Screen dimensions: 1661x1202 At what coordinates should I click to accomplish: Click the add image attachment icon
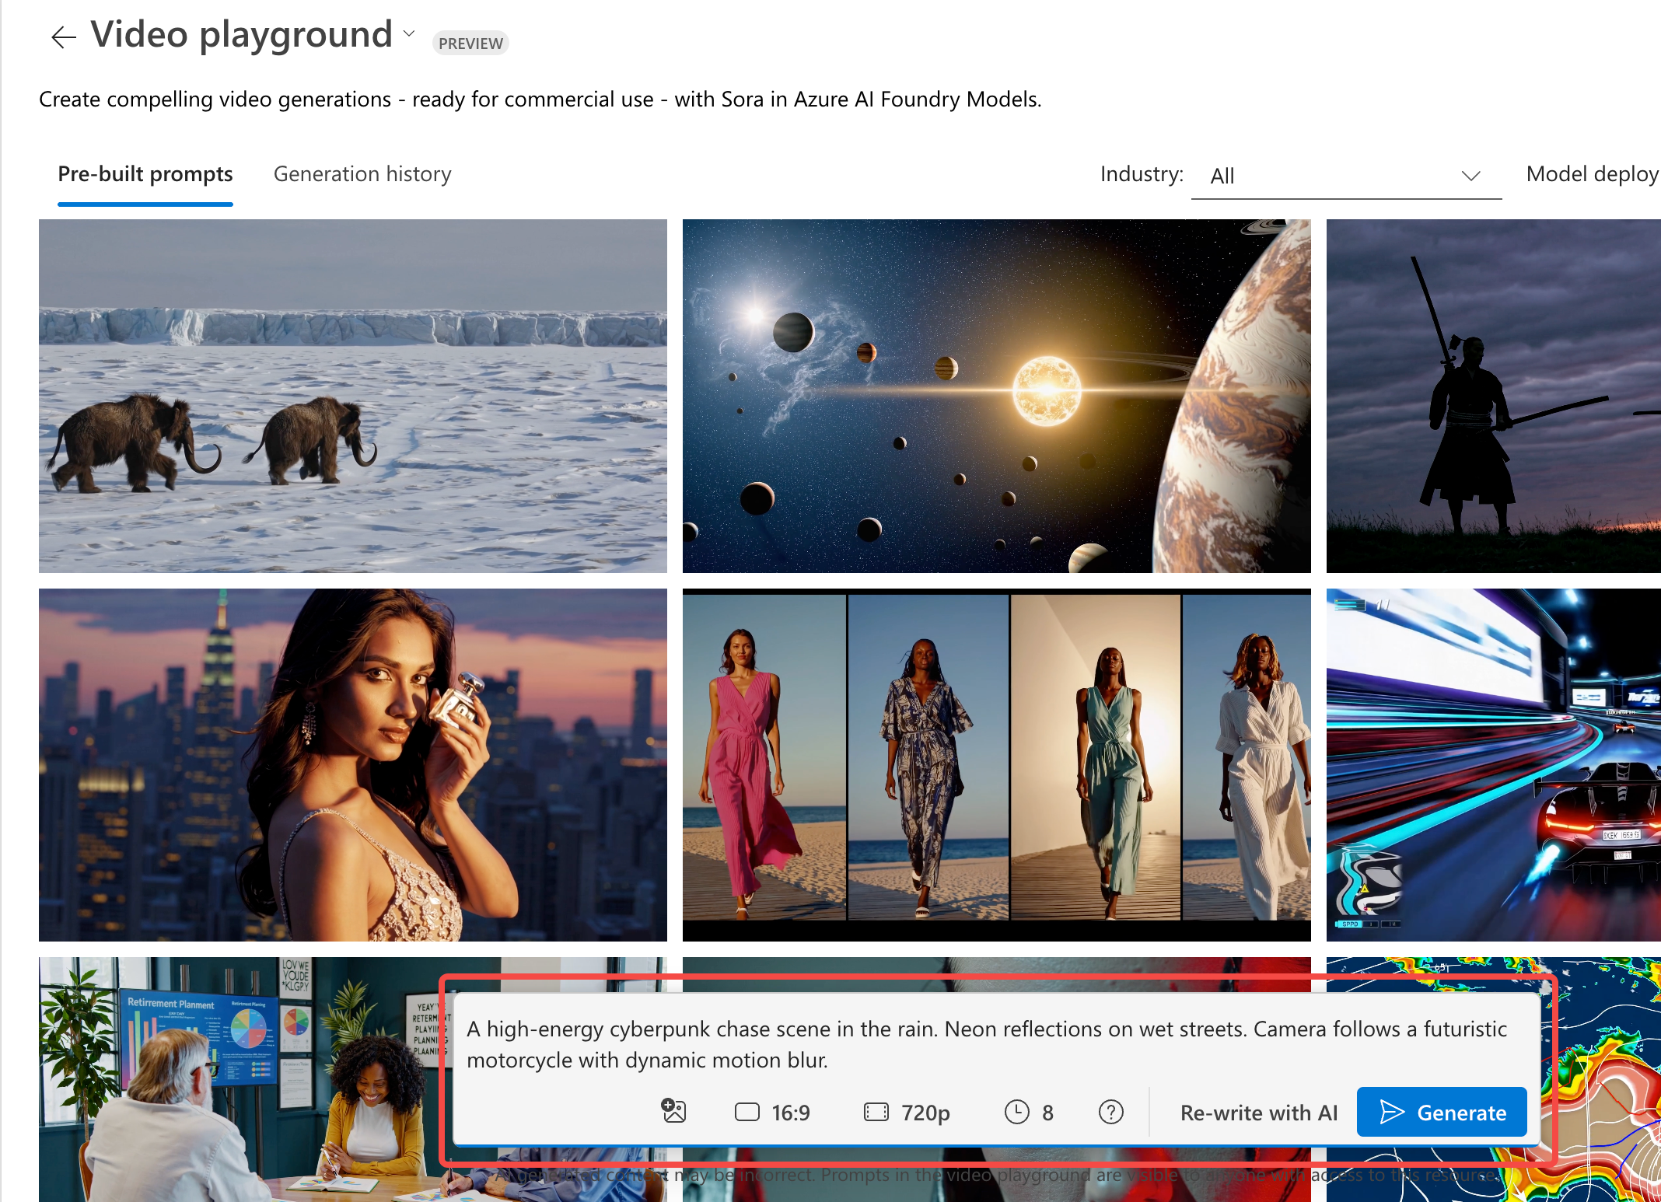(x=673, y=1112)
